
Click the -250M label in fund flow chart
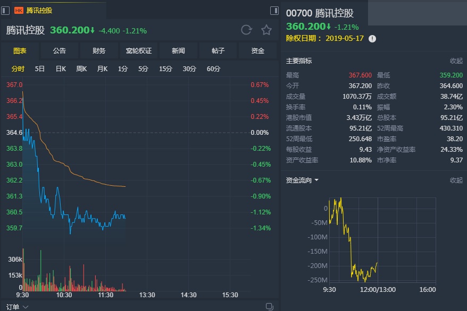318,280
